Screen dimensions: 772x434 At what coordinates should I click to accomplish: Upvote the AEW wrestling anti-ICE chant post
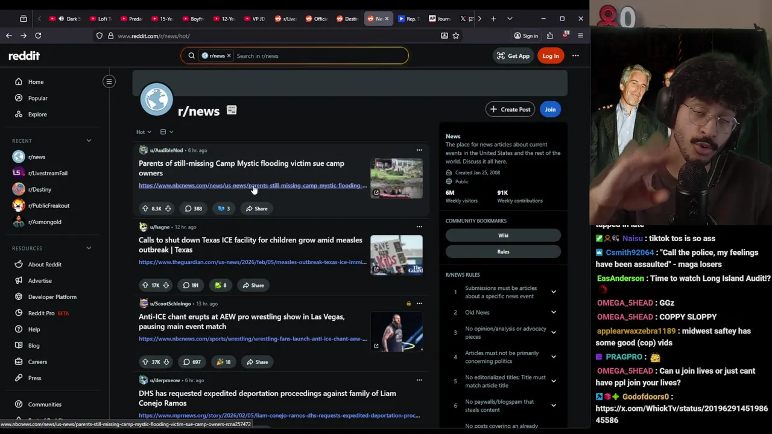tap(145, 362)
